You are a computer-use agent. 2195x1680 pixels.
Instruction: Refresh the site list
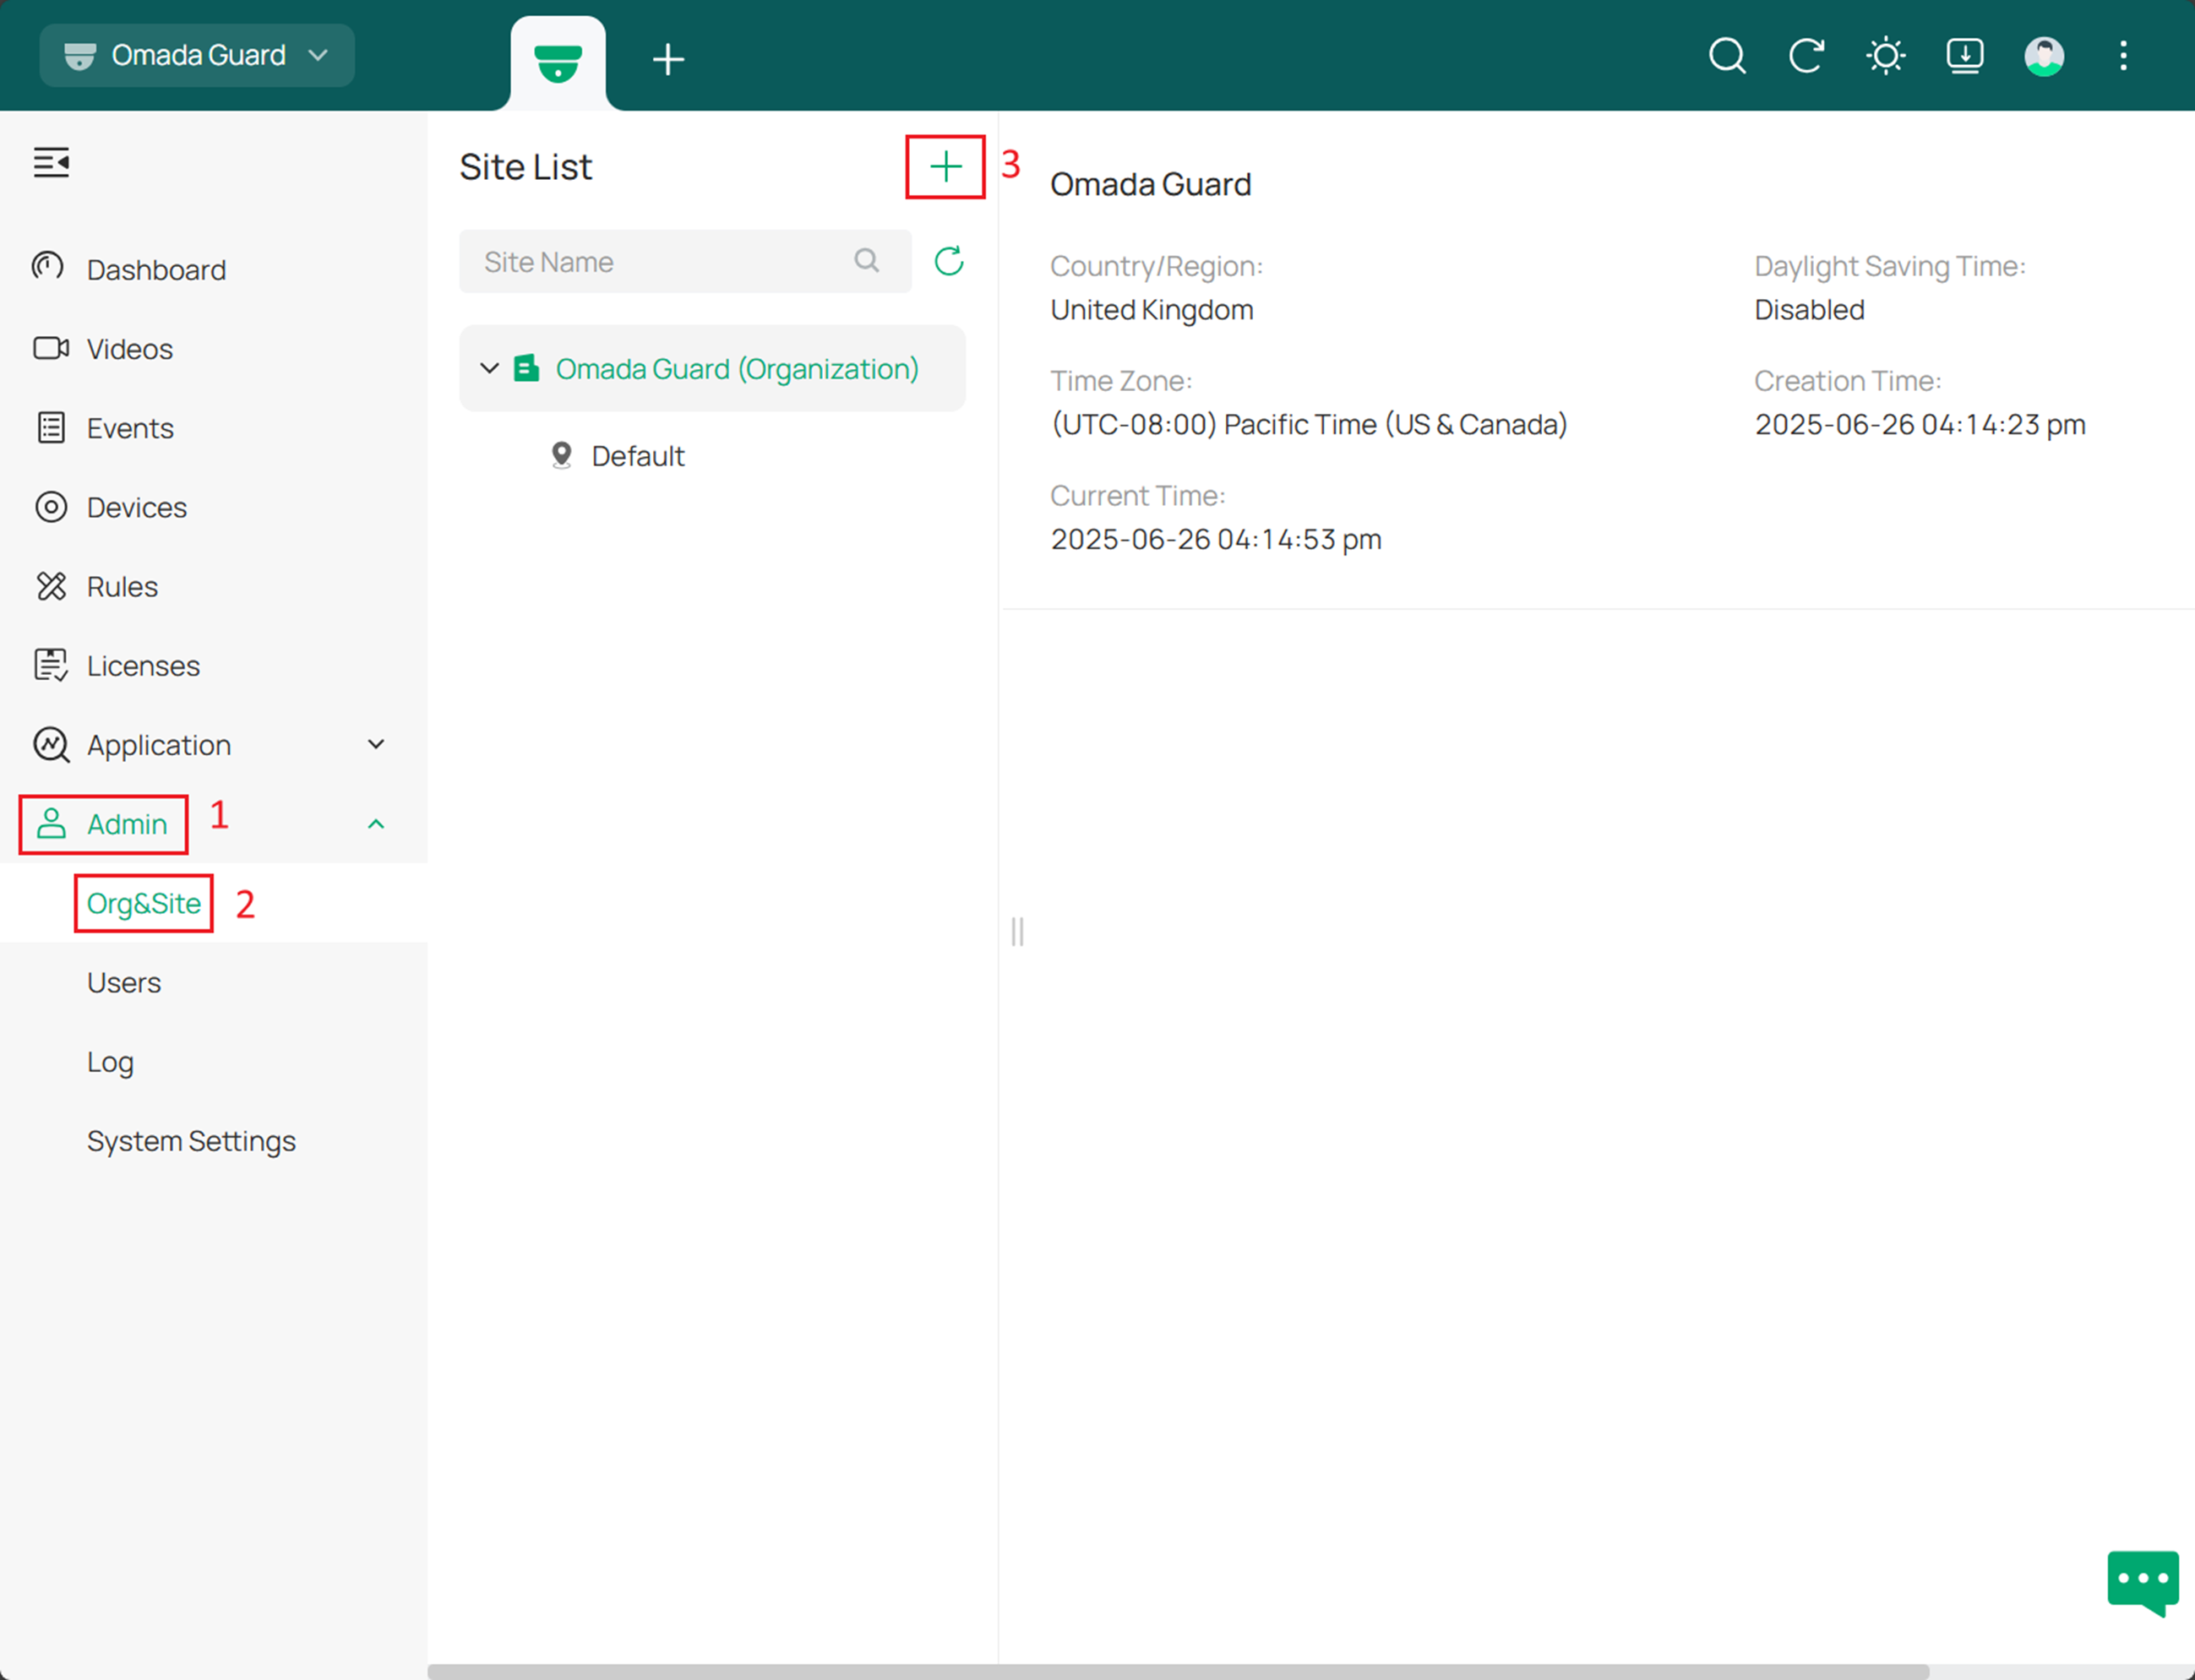pos(948,261)
